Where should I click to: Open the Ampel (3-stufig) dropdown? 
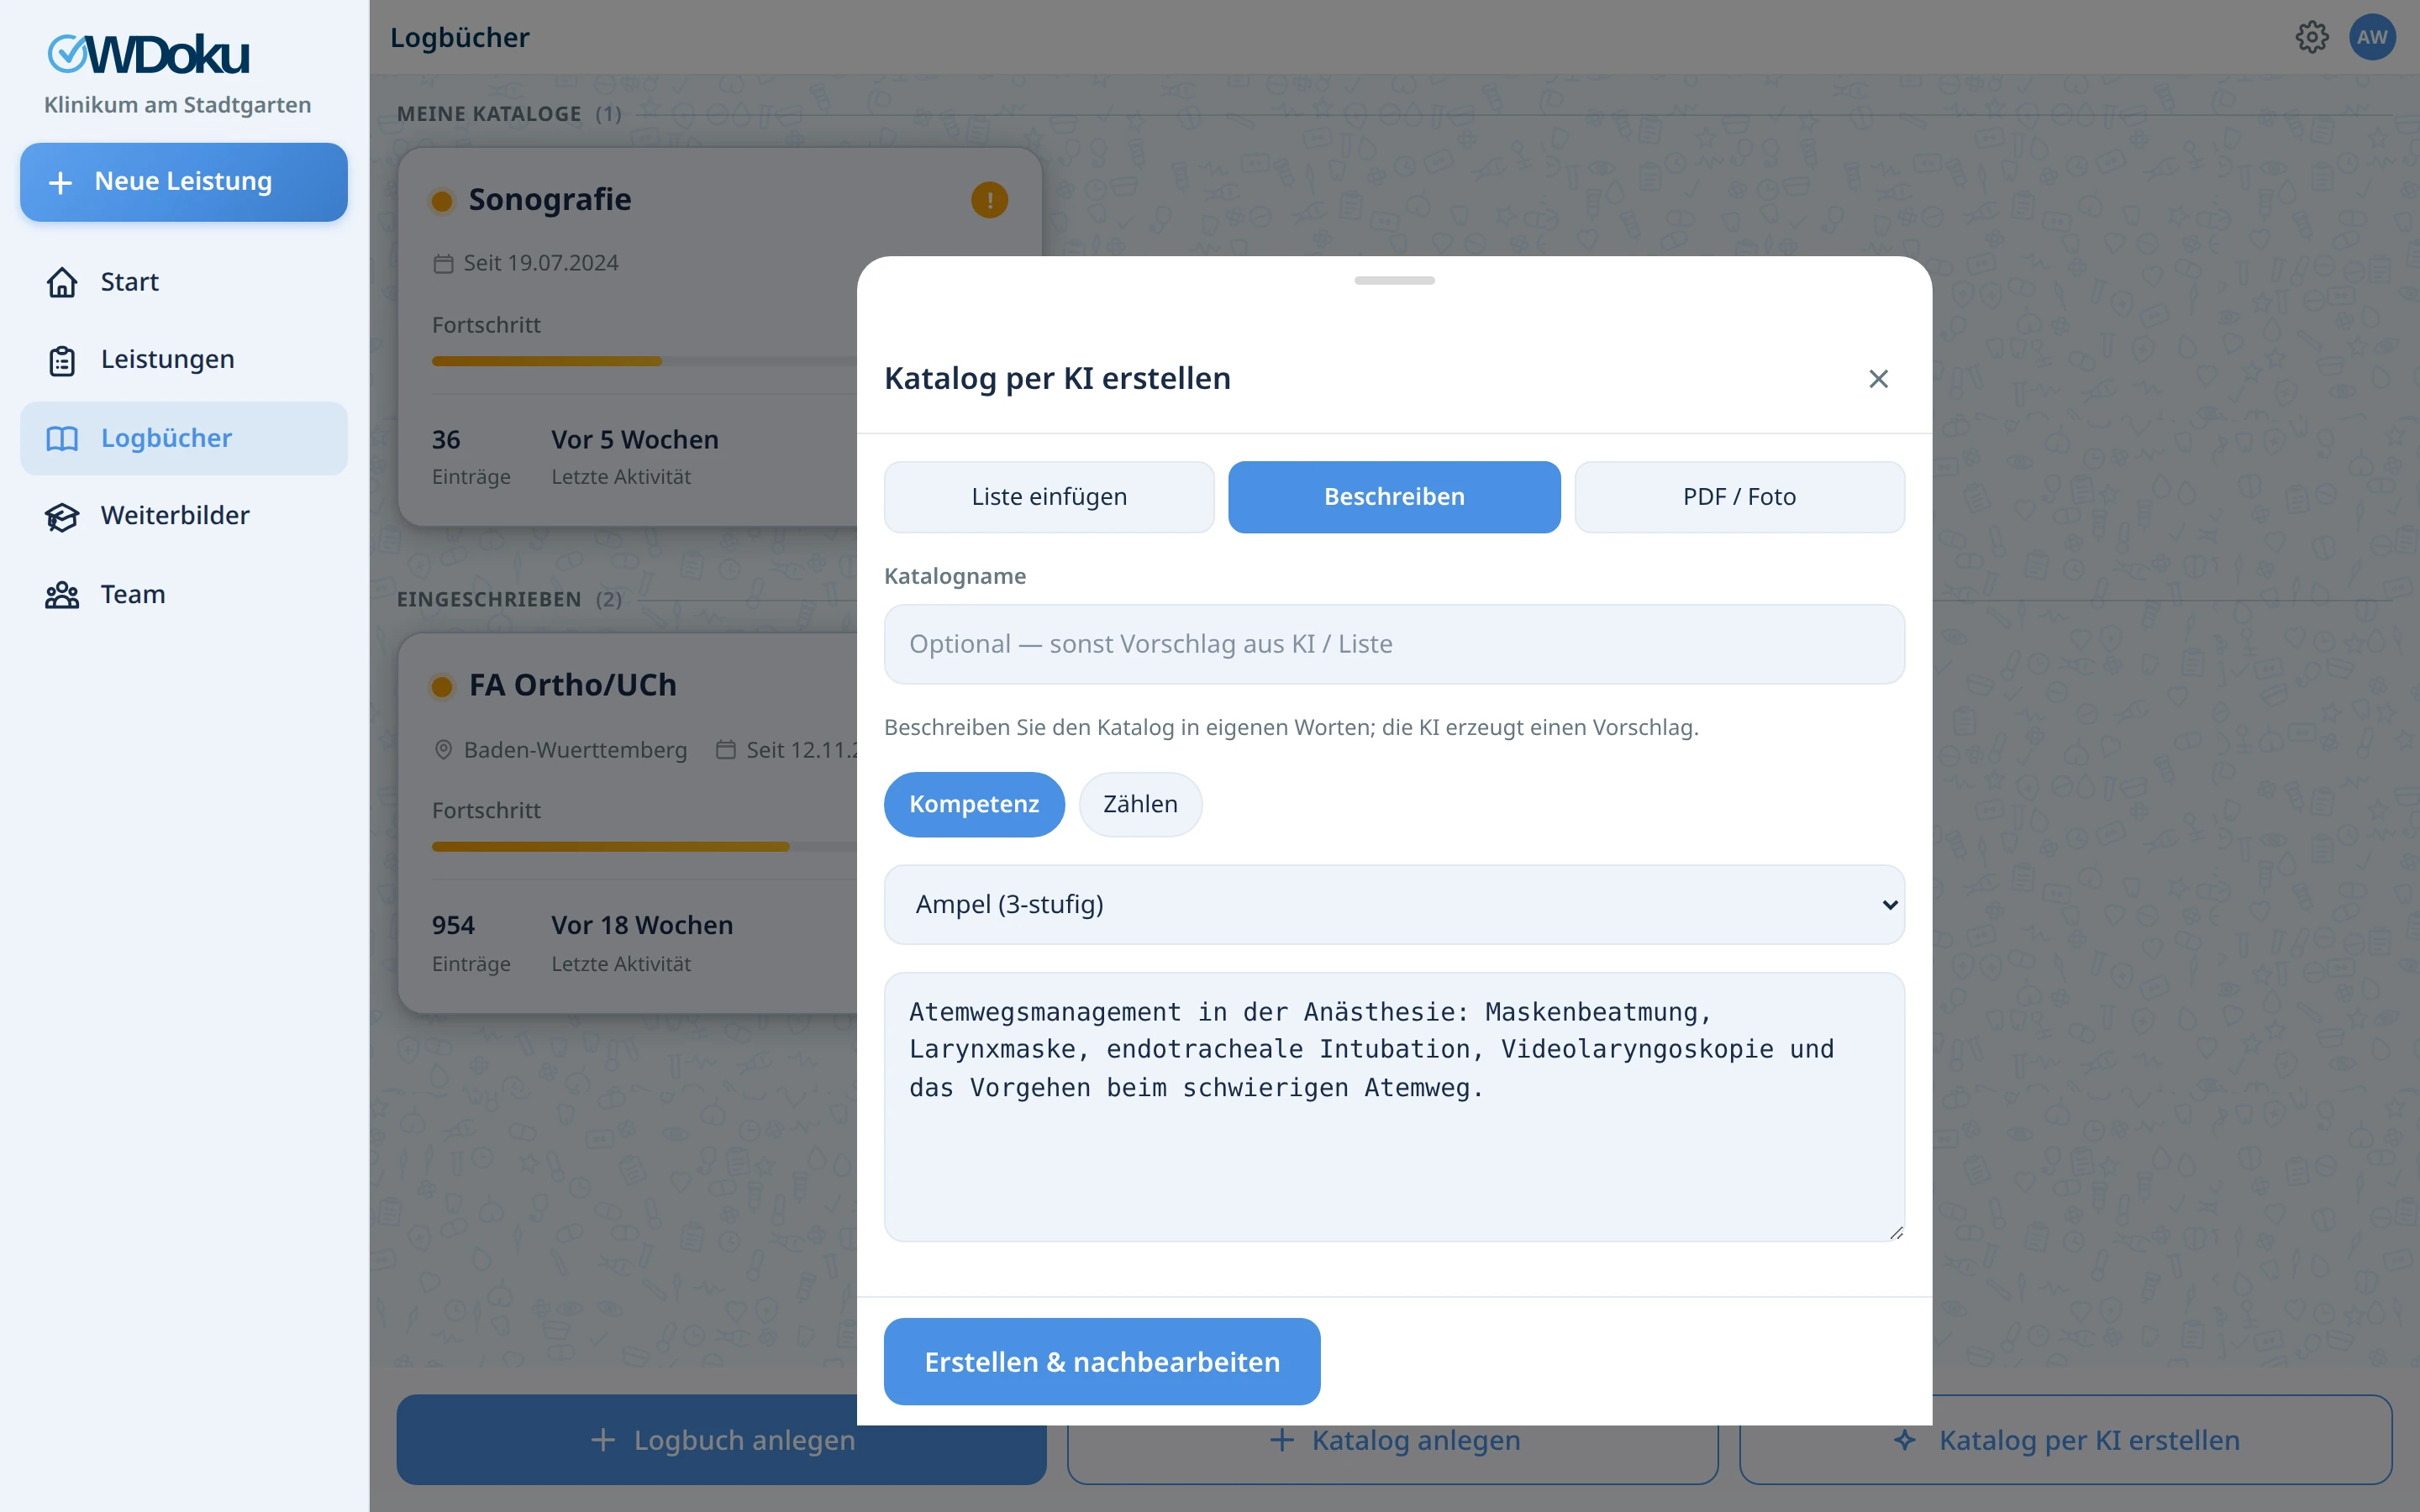(1394, 904)
